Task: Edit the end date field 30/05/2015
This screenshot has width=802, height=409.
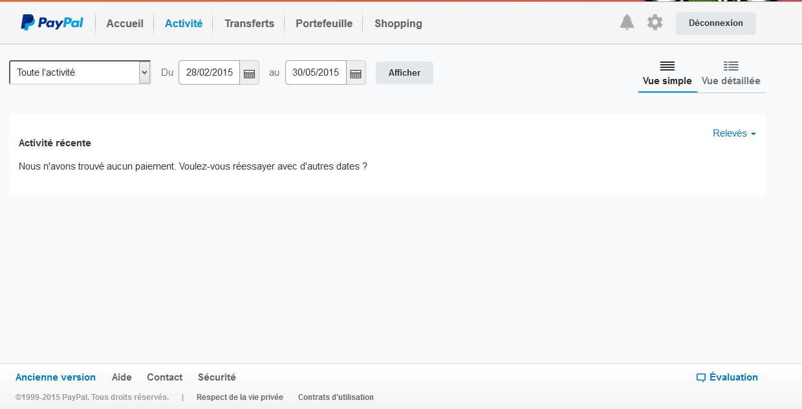Action: pos(316,72)
